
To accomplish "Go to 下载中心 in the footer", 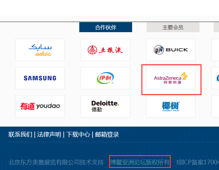I will click(78, 135).
